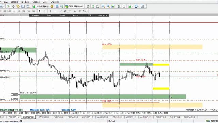Expand the indicators dropdown arrow
218x123 pixels.
point(132,6)
